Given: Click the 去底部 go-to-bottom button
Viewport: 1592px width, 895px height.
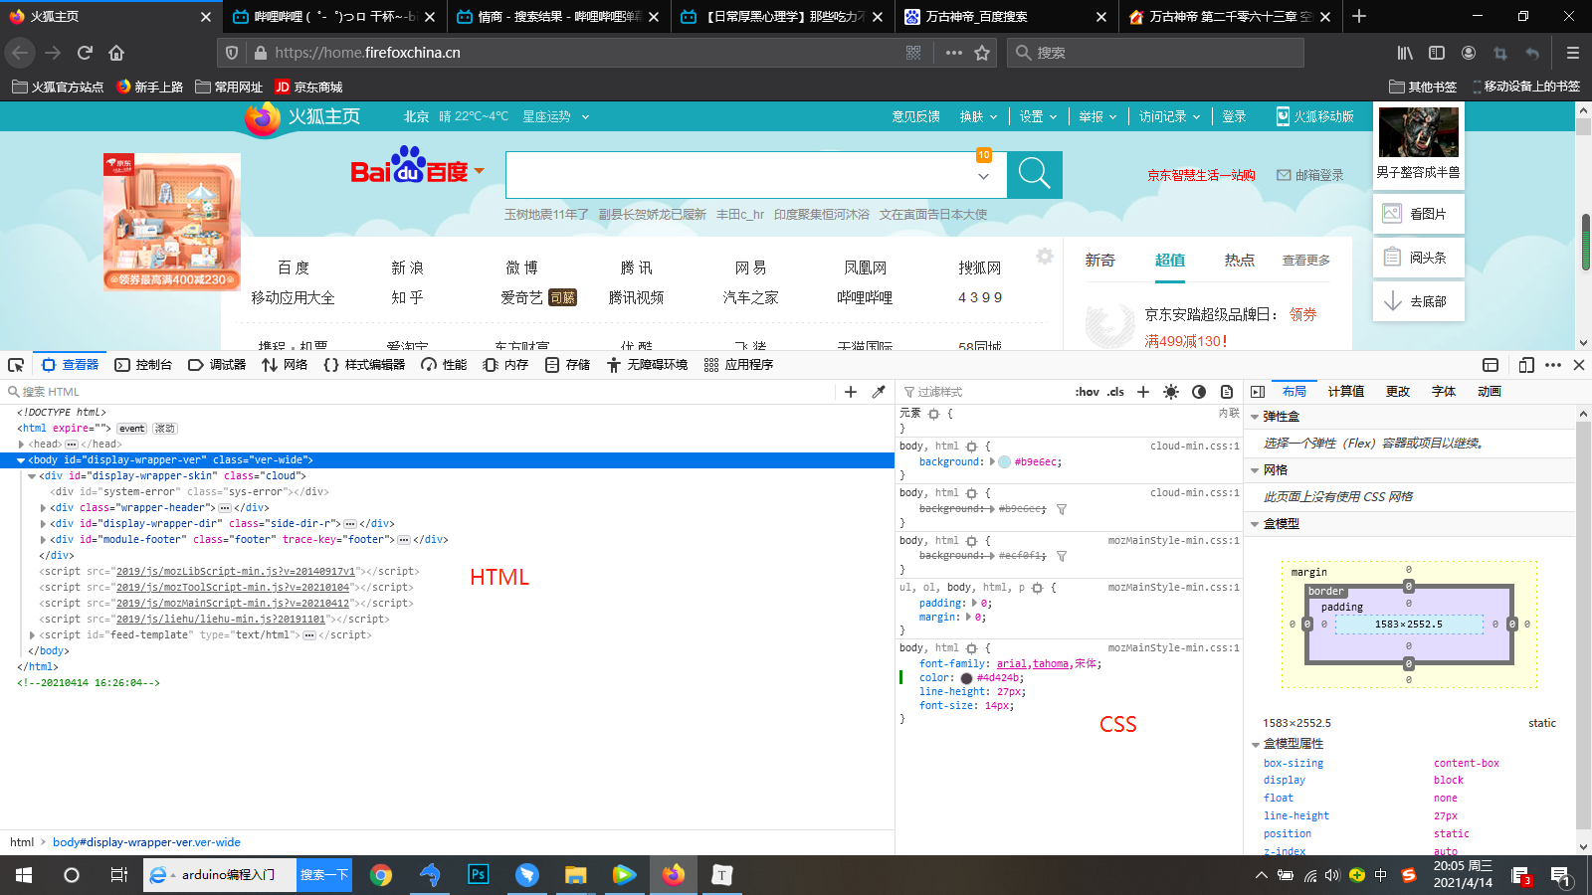Looking at the screenshot, I should 1419,301.
